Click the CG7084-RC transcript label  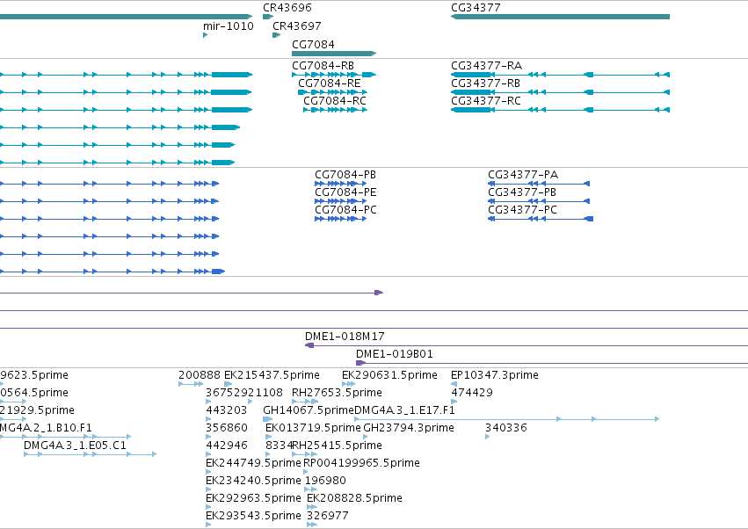[335, 101]
